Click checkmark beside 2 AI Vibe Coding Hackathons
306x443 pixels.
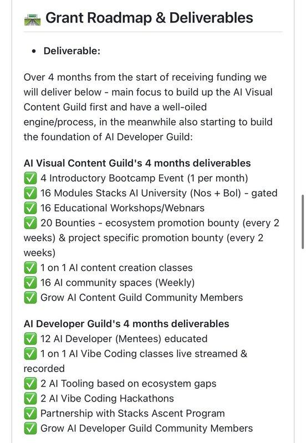(30, 399)
